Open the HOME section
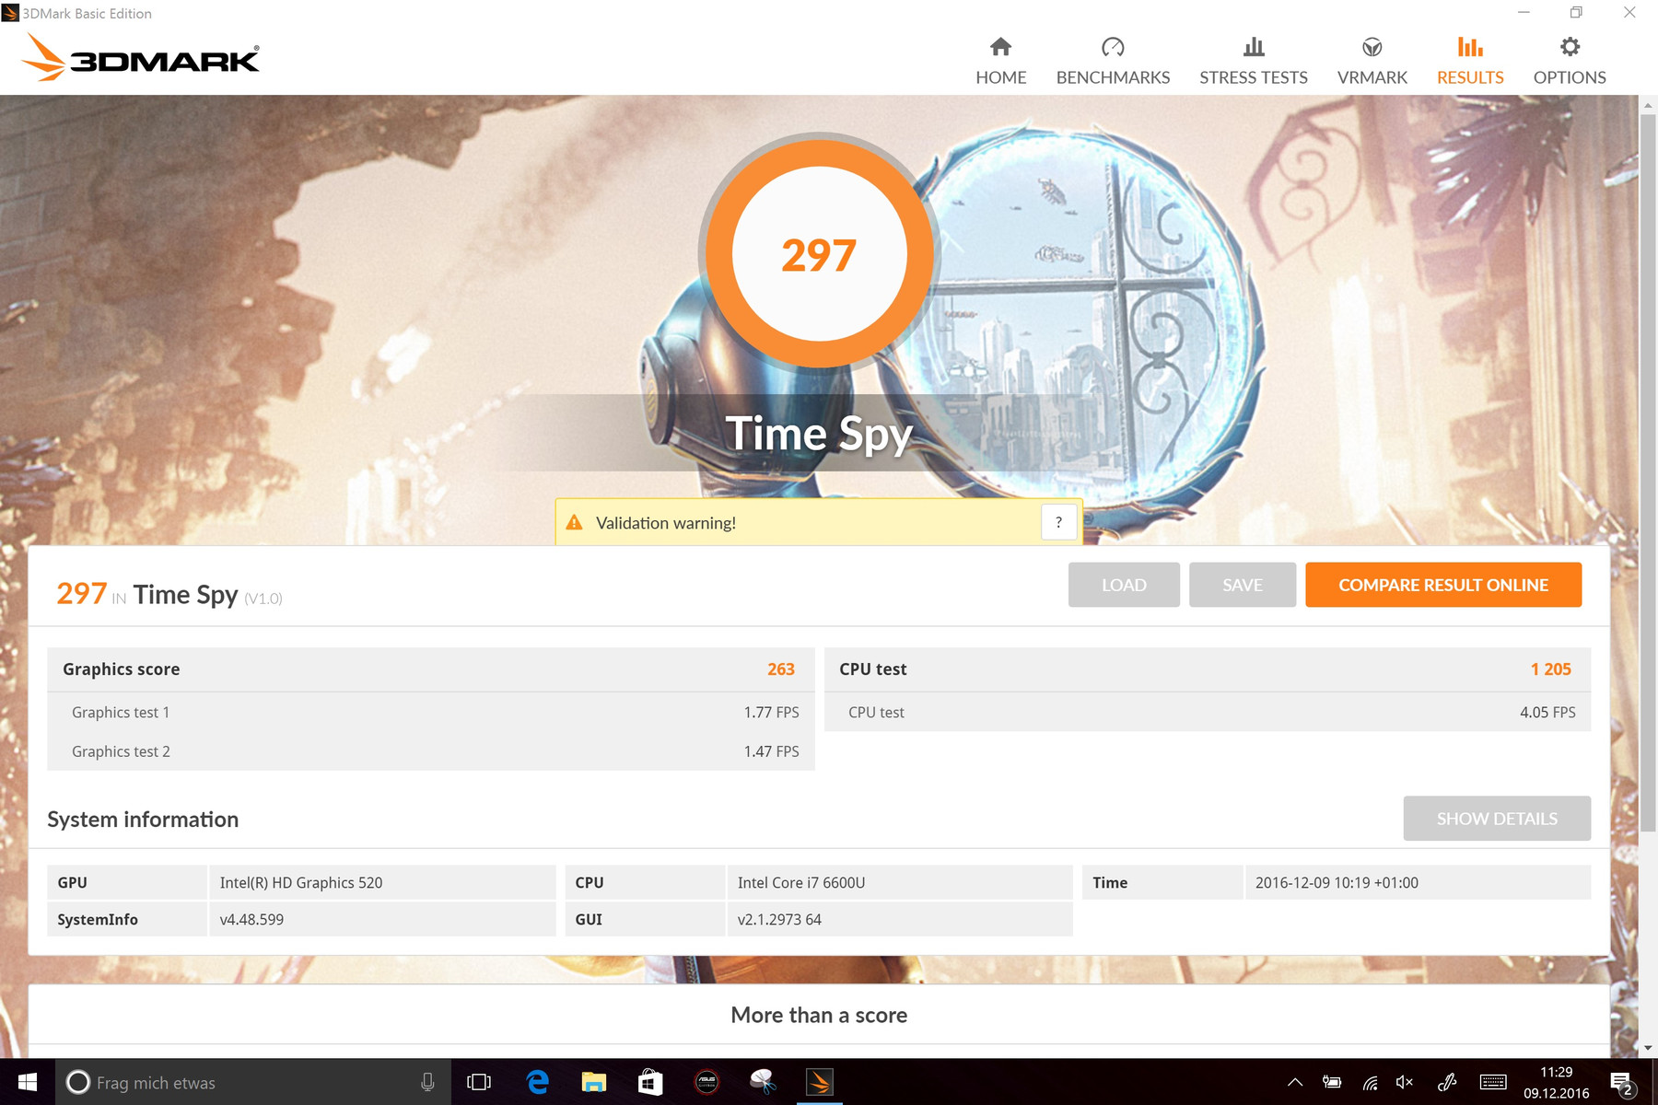Image resolution: width=1658 pixels, height=1105 pixels. pos(1000,62)
